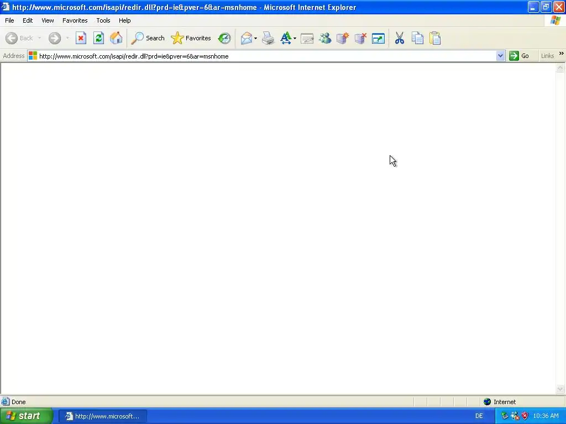This screenshot has width=566, height=424.
Task: Expand the Links toolbar chevron
Action: tap(562, 54)
